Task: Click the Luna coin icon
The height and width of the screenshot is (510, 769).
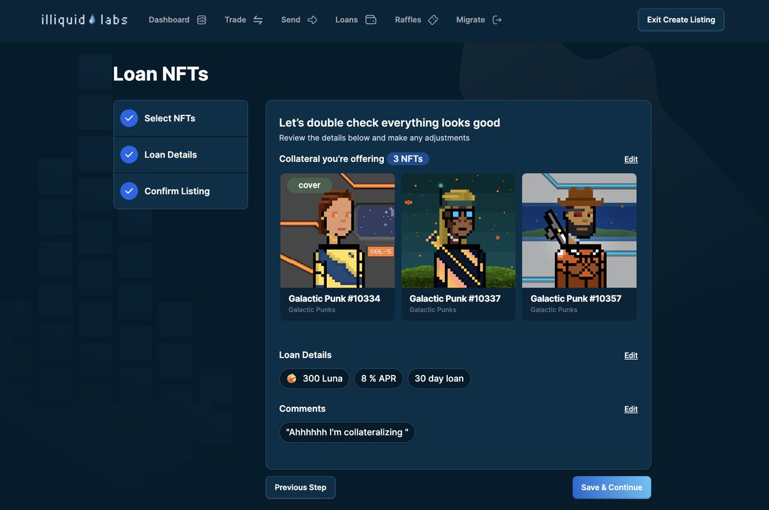Action: (x=292, y=379)
